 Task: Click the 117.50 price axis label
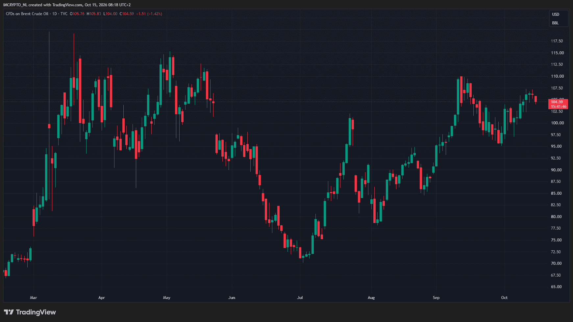point(557,41)
